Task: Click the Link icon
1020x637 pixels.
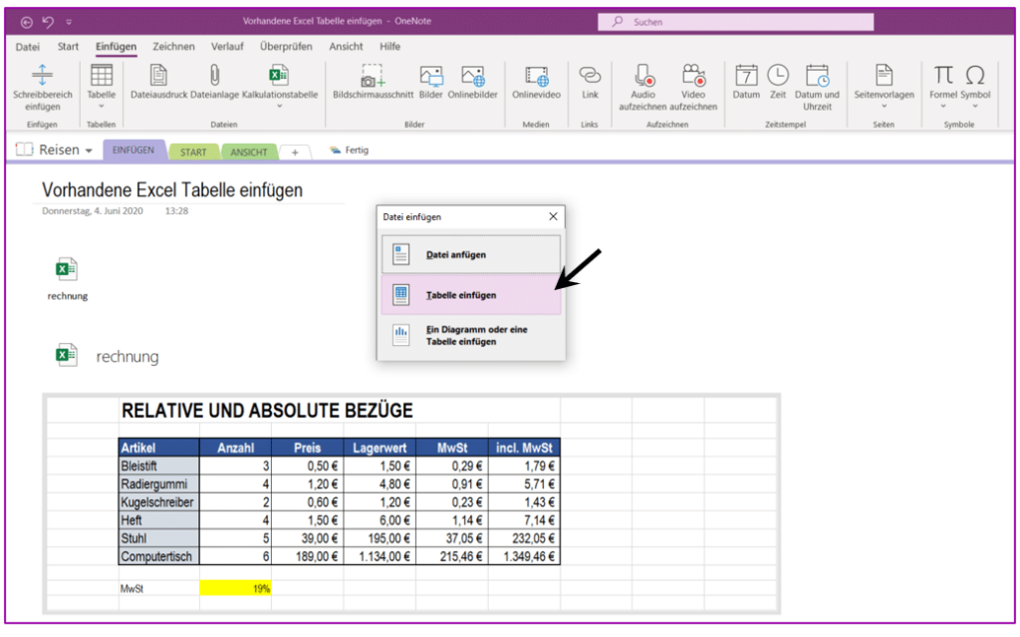Action: 590,75
